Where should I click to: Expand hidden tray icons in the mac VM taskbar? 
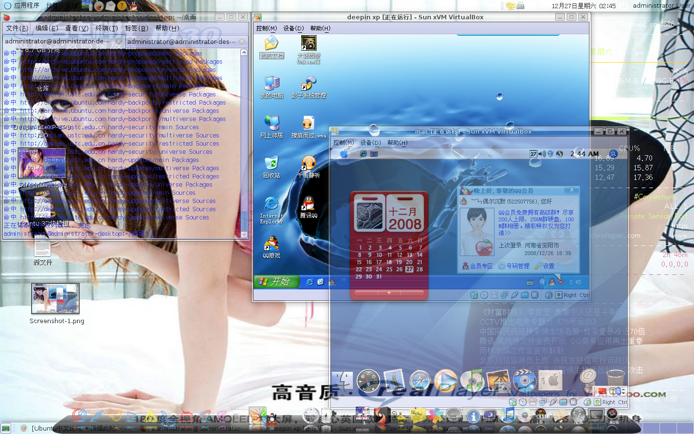click(x=542, y=282)
